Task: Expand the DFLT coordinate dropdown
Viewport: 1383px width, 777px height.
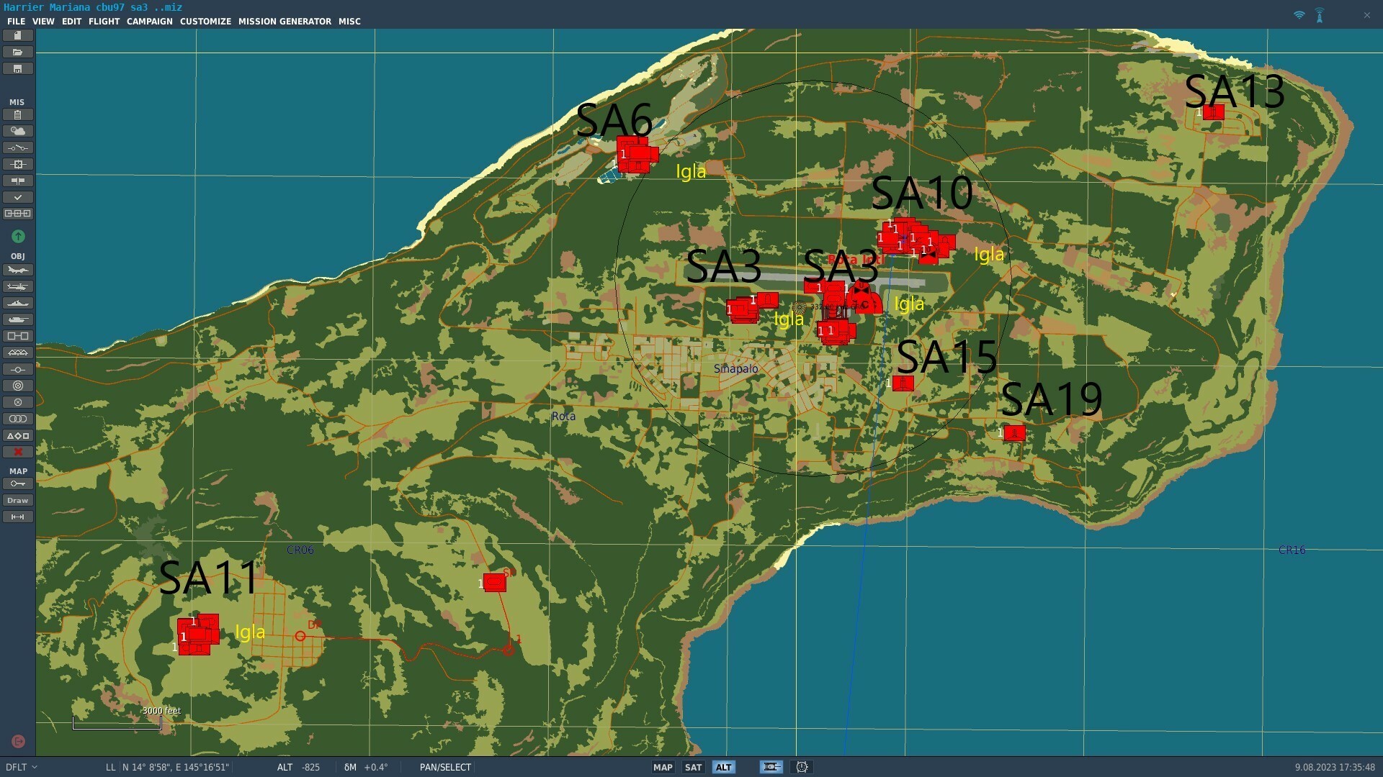Action: (21, 768)
